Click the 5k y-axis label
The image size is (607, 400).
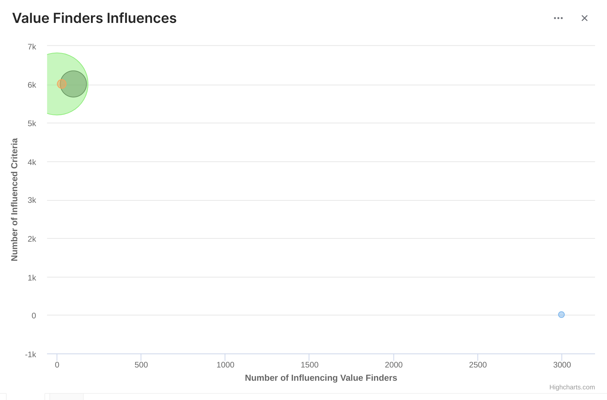[x=32, y=123]
